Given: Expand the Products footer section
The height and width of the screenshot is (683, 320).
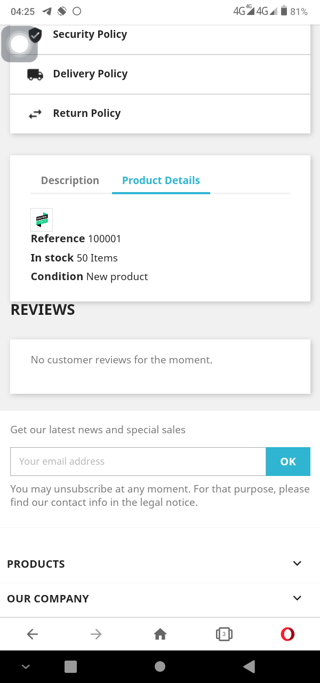Looking at the screenshot, I should coord(297,563).
